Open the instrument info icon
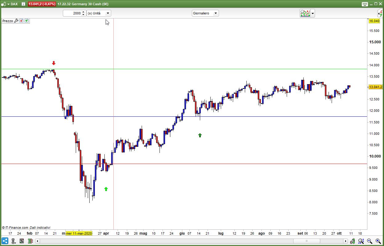 point(23,4)
